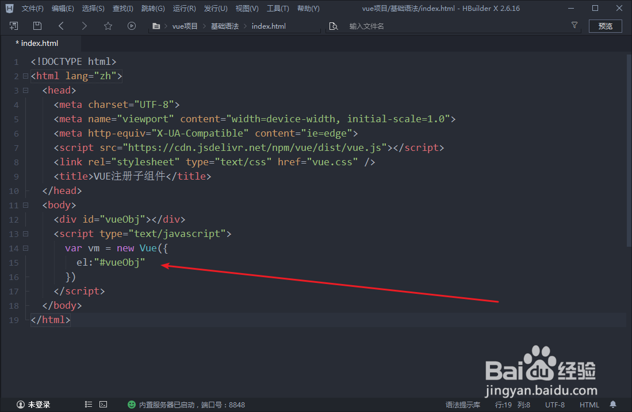Click the closing </html> tag
Screen dimensions: 632x412
[x=51, y=320]
